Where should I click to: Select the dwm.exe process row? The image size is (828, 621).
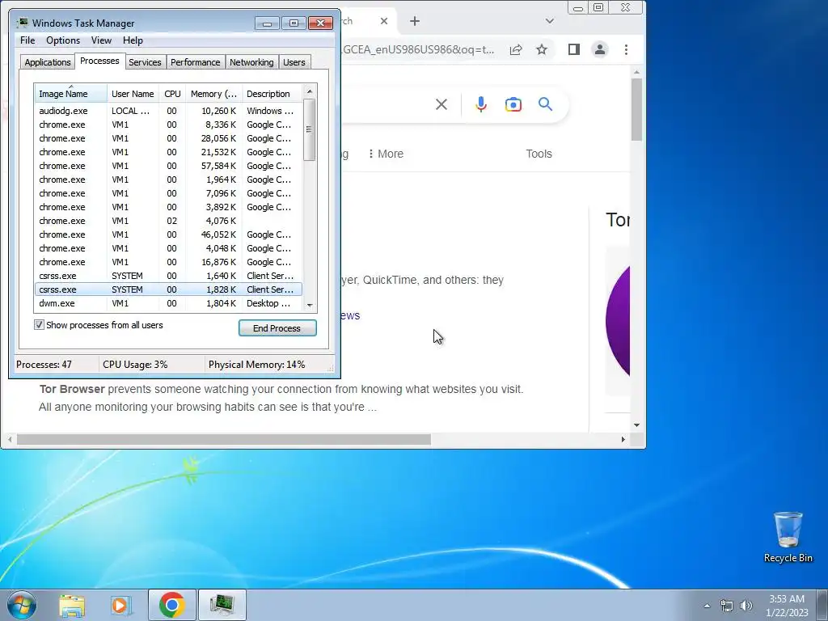[168, 303]
